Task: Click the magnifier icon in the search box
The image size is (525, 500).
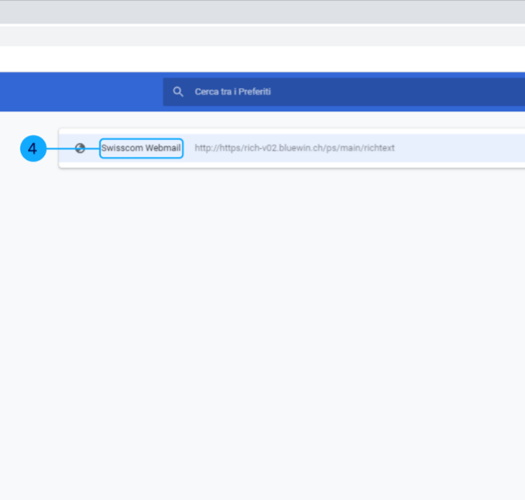Action: (178, 92)
